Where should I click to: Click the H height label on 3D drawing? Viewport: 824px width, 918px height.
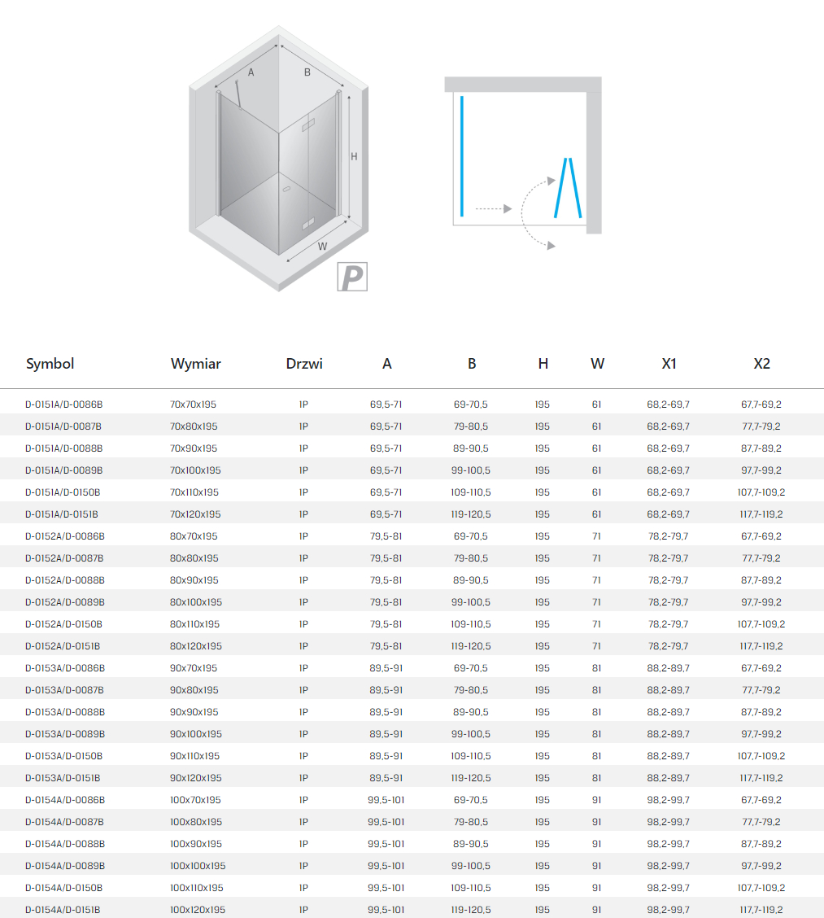tap(354, 157)
